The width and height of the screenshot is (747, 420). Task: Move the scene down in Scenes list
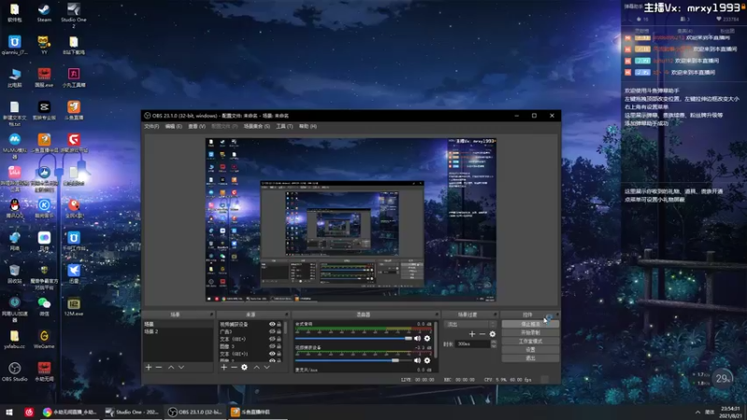[181, 367]
